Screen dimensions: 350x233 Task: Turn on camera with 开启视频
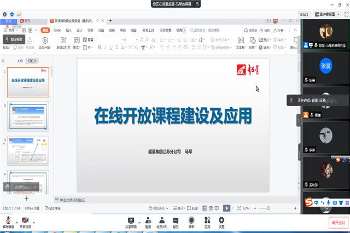[x=26, y=220]
